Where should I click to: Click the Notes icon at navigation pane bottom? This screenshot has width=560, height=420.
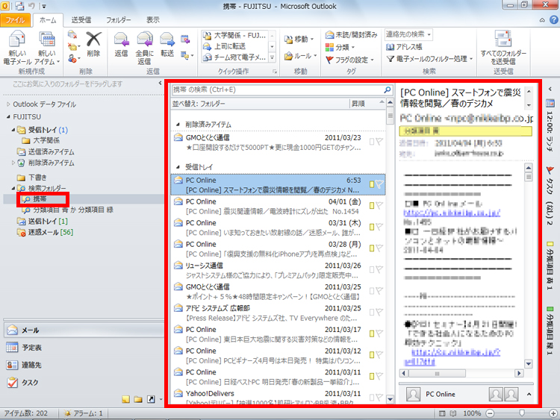[125, 399]
